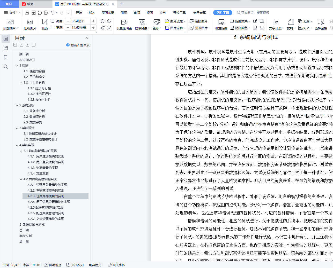Open the Selection Pane (选择窗格)
This screenshot has height=268, width=333.
coord(321,25)
